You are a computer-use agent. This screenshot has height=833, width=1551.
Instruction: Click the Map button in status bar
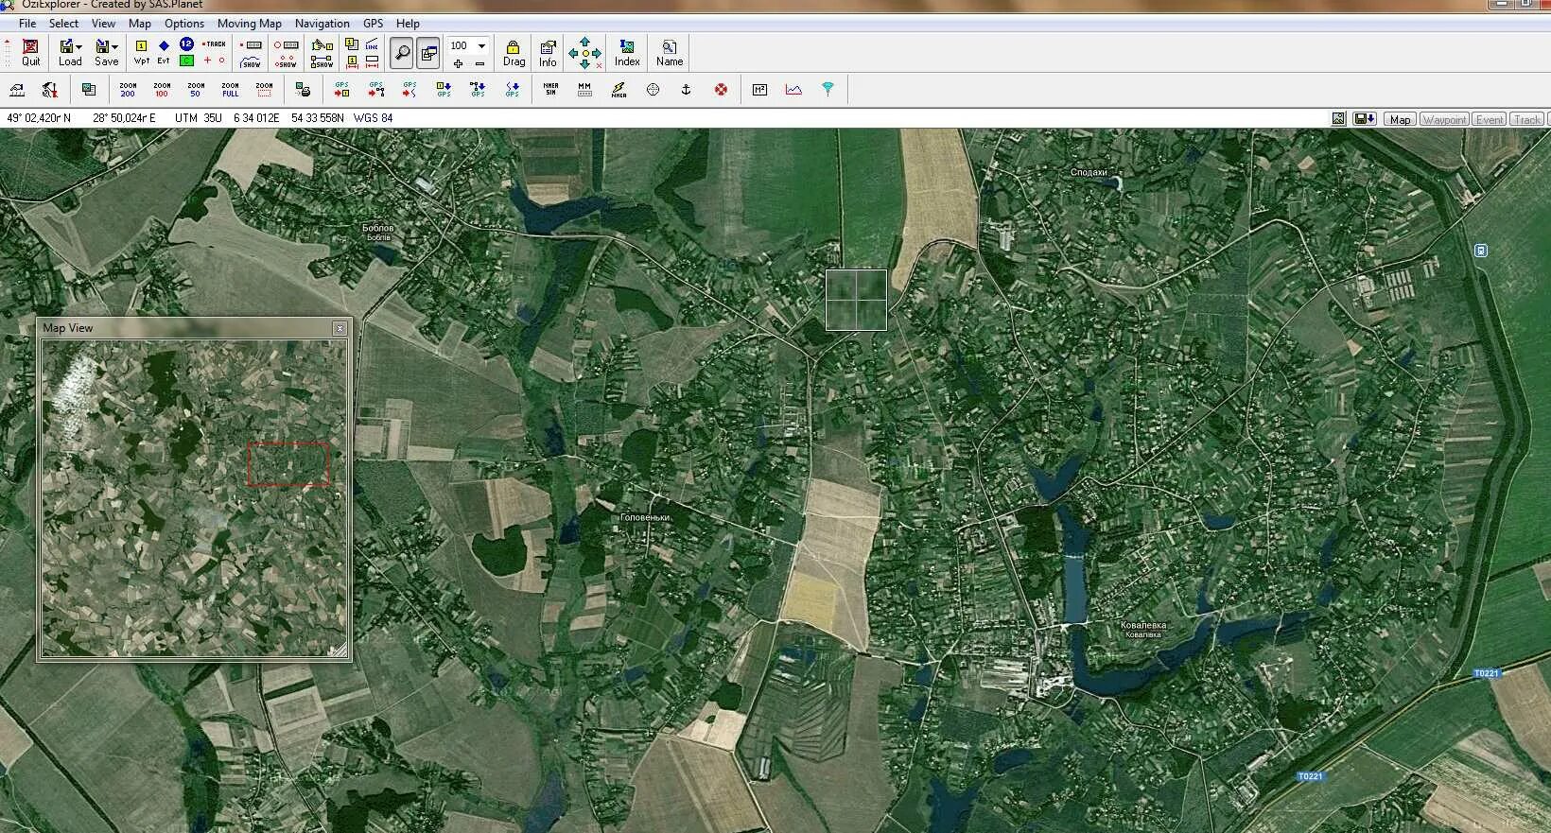[x=1400, y=119]
